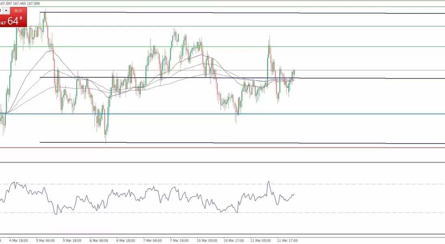The width and height of the screenshot is (445, 244).
Task: Click the buy price tile showing 64
Action: point(14,21)
